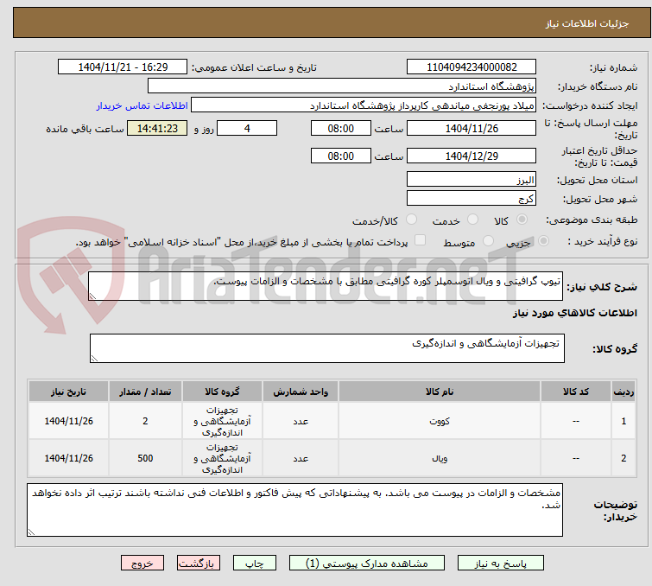Click the date cell in ویال row
Viewport: 652px width, 586px height.
pos(68,458)
